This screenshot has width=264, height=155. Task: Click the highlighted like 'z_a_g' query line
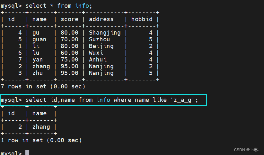click(103, 100)
